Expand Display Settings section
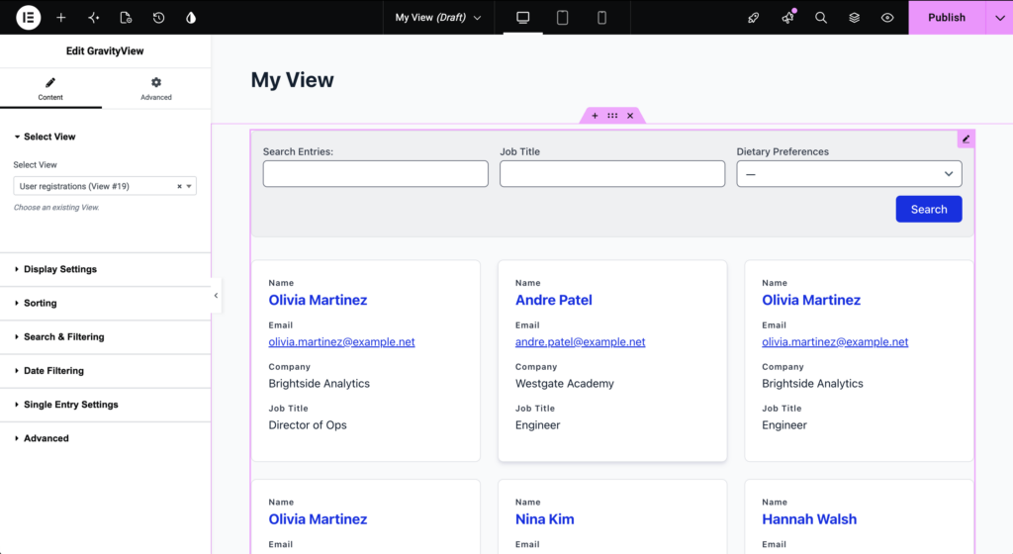 (105, 269)
